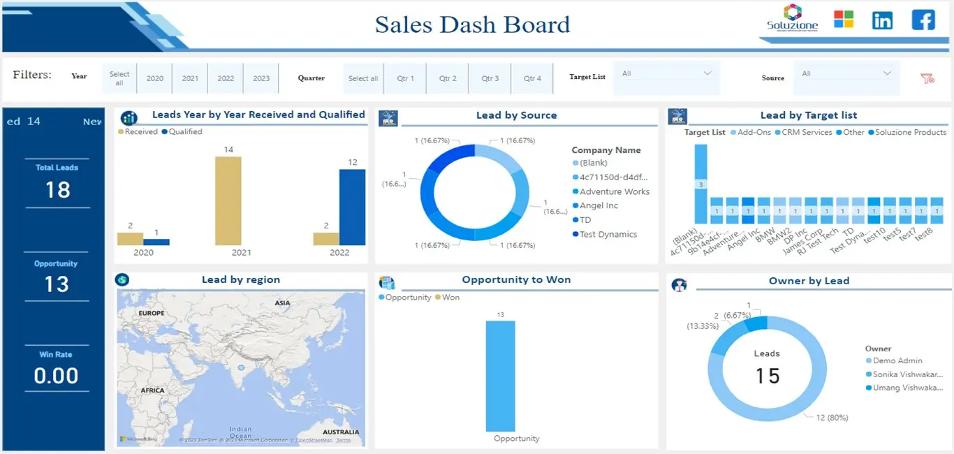Viewport: 954px width, 454px height.
Task: Select Other in Target List legend
Action: pyautogui.click(x=851, y=132)
